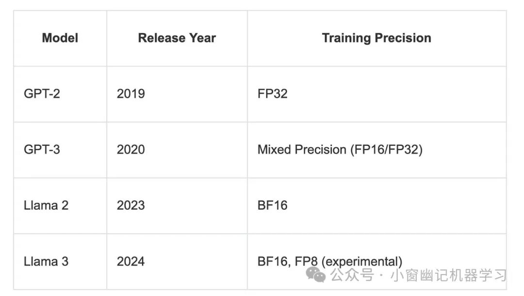
Task: Click the Model column header
Action: point(60,38)
